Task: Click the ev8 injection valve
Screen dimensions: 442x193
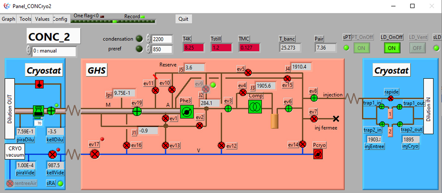Action: (x=314, y=98)
